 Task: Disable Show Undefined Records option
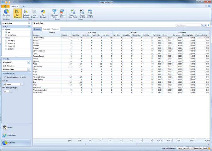click(x=4, y=77)
